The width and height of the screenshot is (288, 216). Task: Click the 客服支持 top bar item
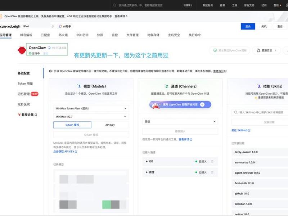(249, 5)
